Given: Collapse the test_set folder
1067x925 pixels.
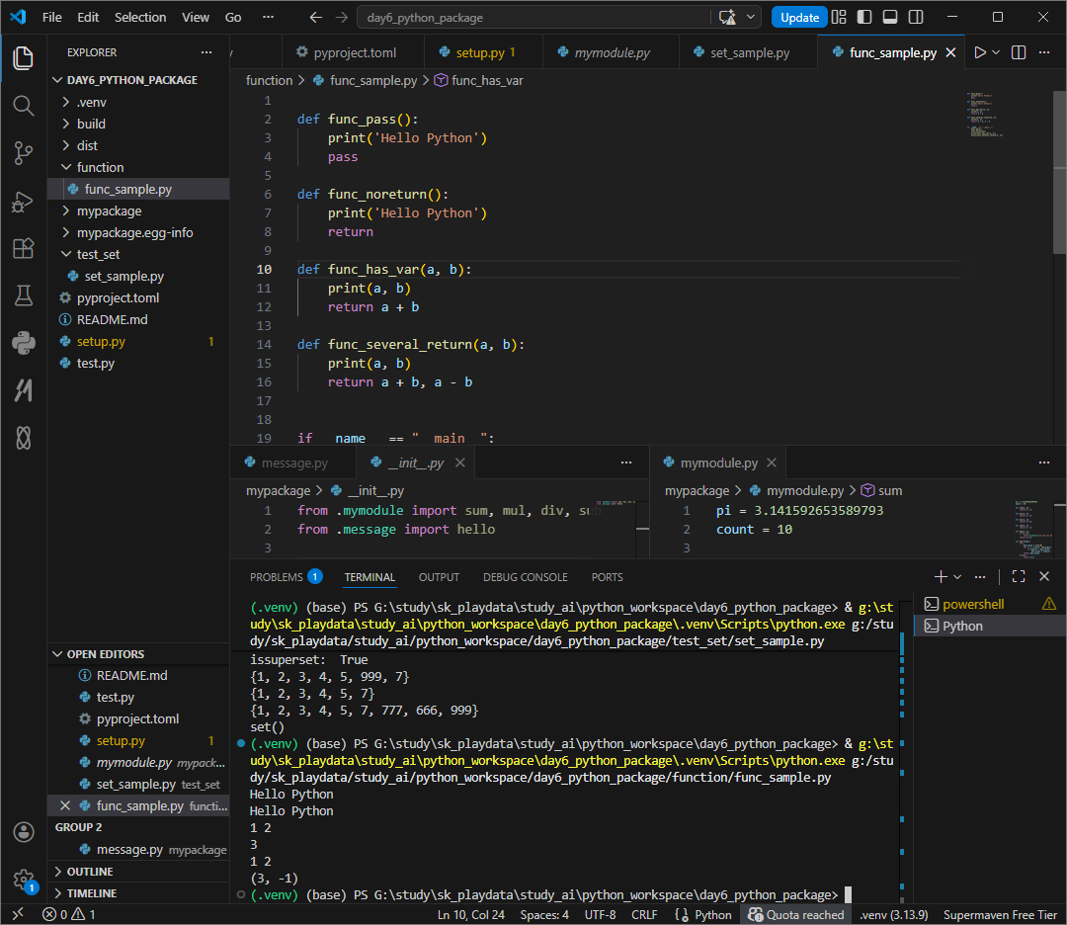Looking at the screenshot, I should (x=139, y=255).
